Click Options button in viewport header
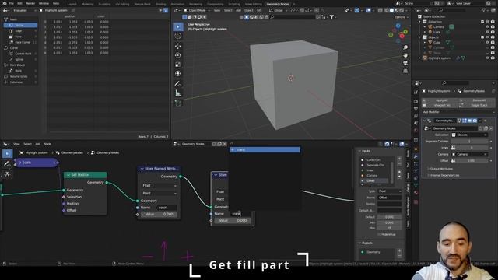Image resolution: width=498 pixels, height=280 pixels. pos(402,17)
